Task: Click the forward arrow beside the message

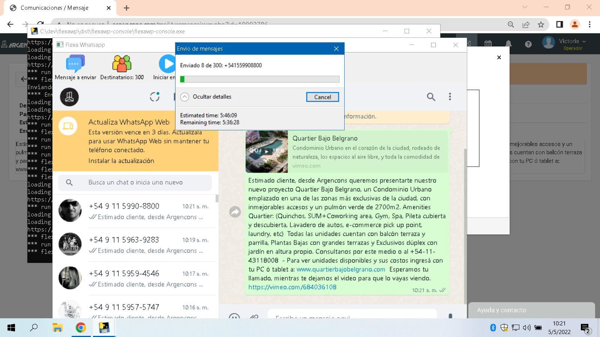Action: (235, 212)
